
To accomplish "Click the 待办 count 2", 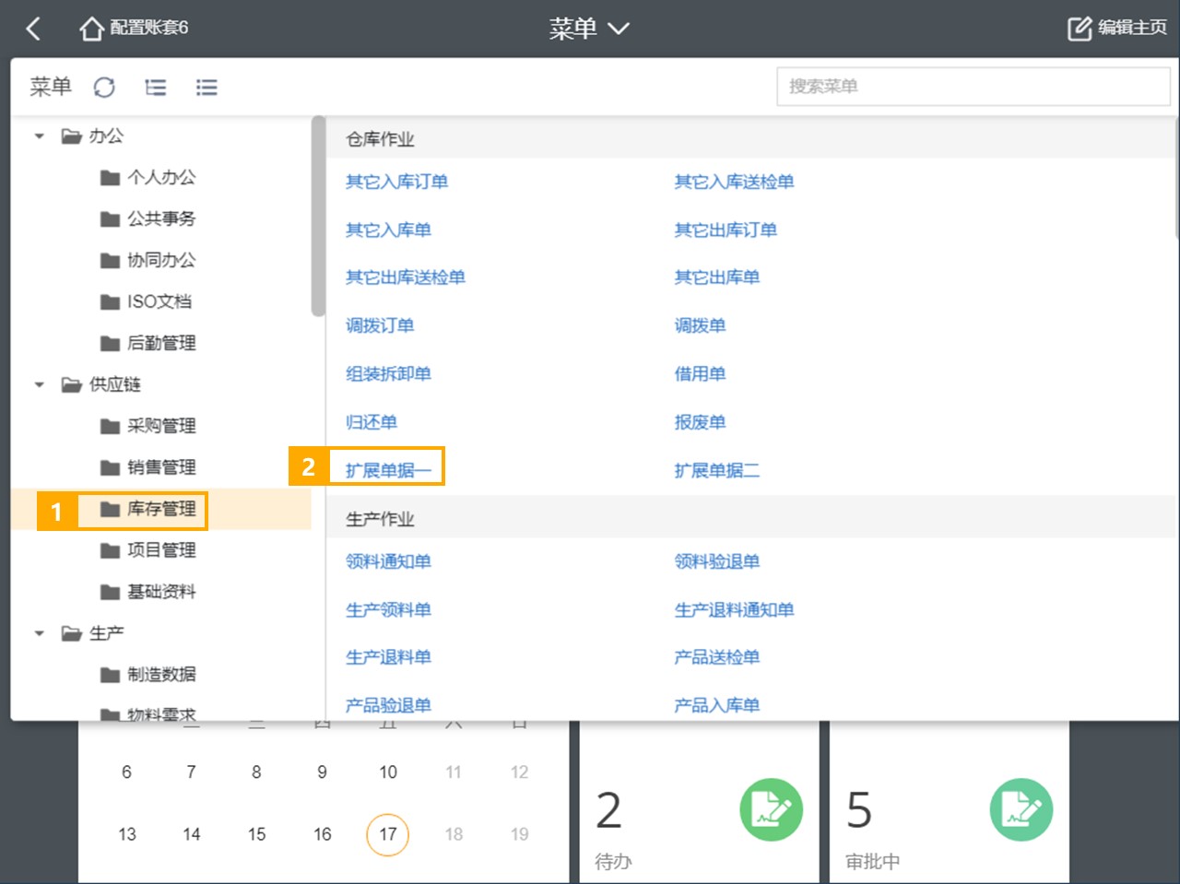I will (x=608, y=810).
